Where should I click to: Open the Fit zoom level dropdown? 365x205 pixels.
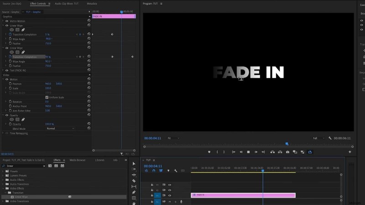(x=173, y=138)
